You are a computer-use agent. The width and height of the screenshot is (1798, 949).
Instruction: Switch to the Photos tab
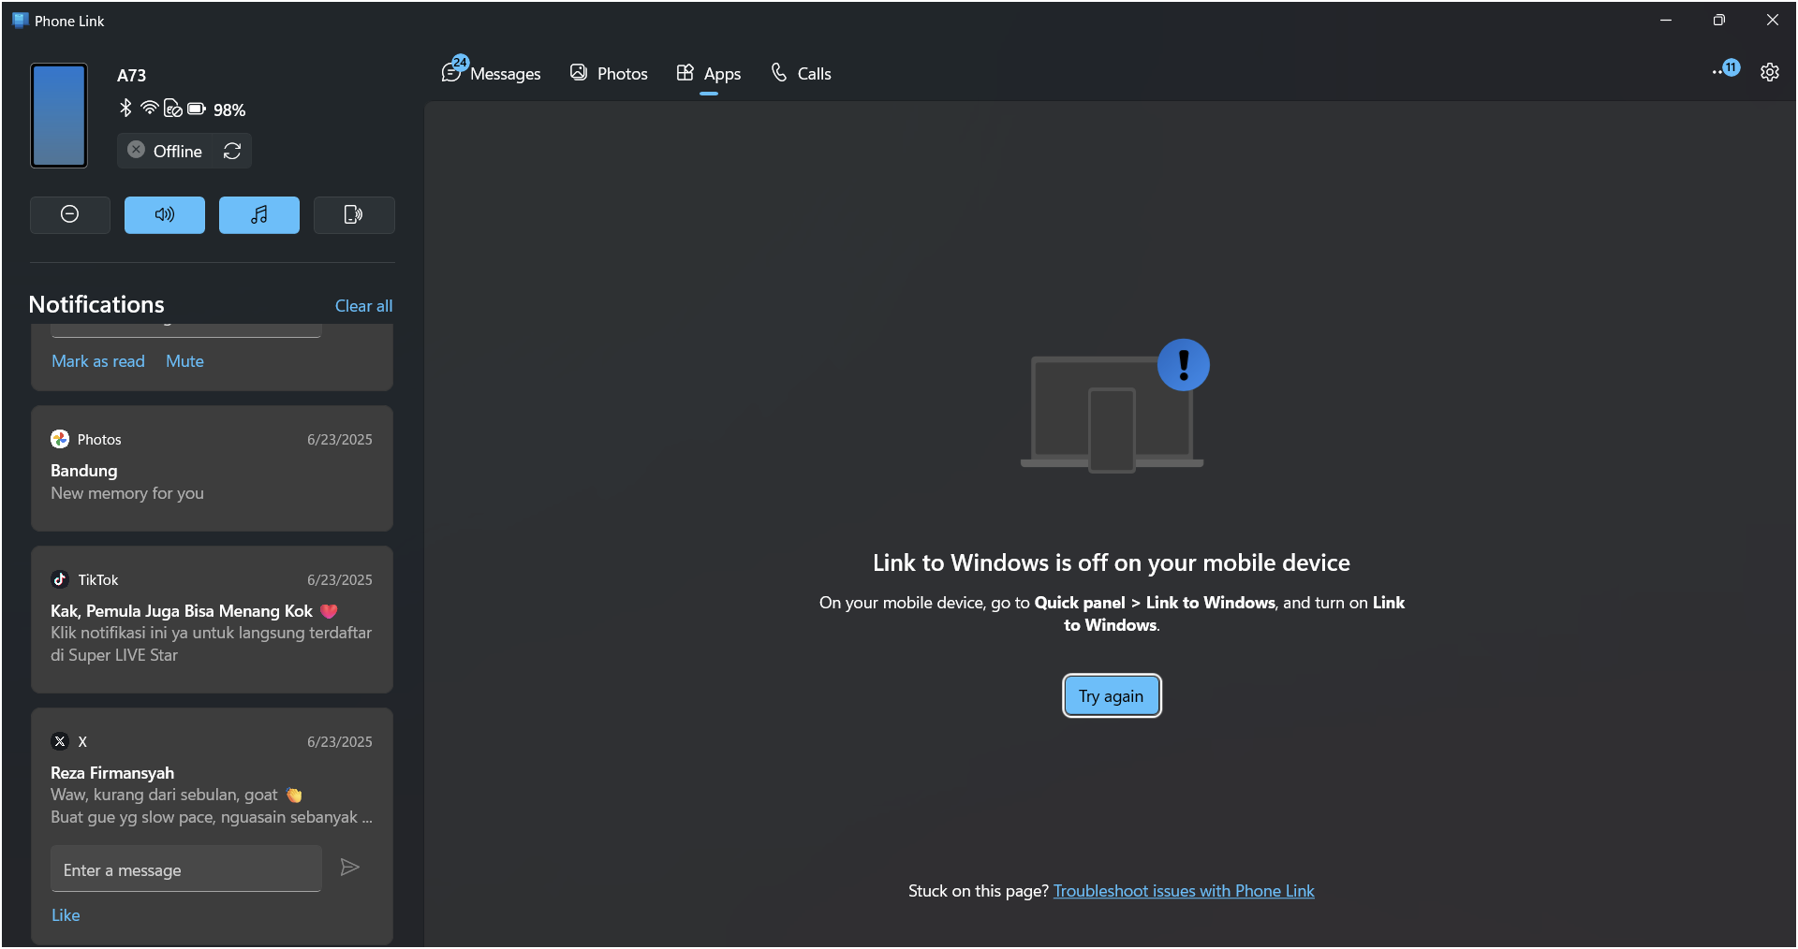pos(609,73)
